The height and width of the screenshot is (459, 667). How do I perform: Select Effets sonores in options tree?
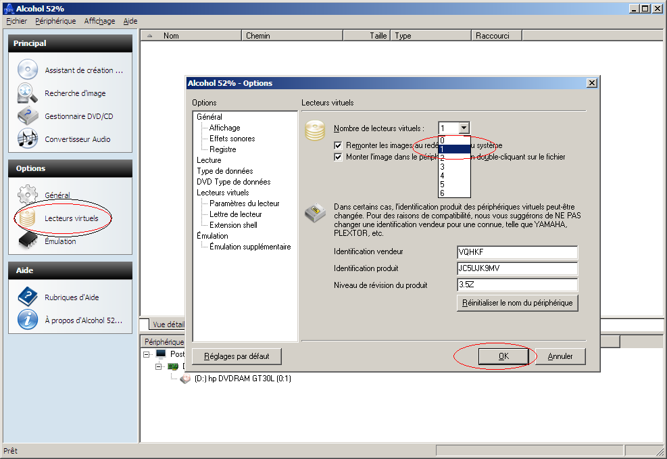[x=232, y=139]
